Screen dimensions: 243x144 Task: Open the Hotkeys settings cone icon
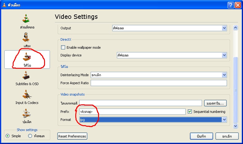(x=27, y=113)
